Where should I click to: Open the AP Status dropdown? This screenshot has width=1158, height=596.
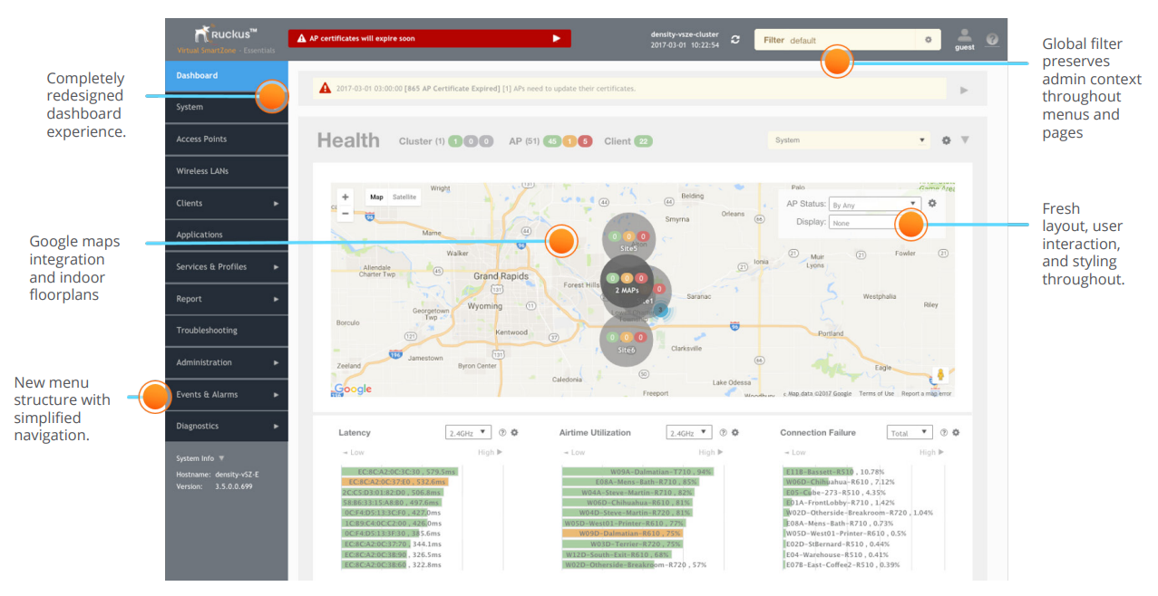[874, 205]
